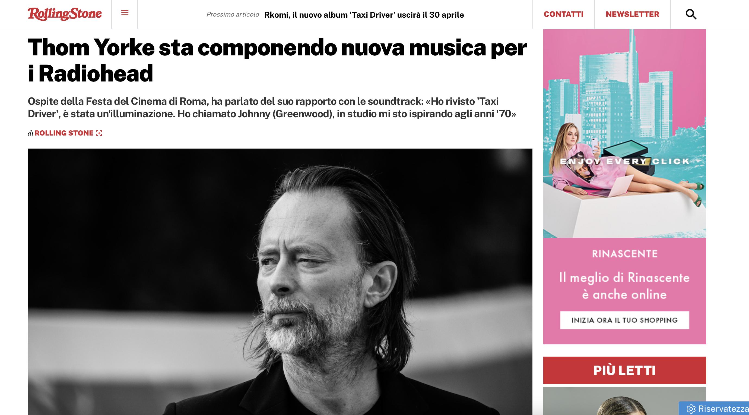Click the article subtitle about Festa del Cinema
The height and width of the screenshot is (415, 749).
pyautogui.click(x=272, y=107)
